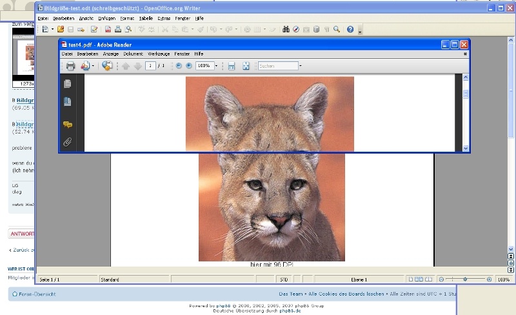
Task: Open the Attachments paperclip panel in Adobe Reader
Action: (x=67, y=142)
